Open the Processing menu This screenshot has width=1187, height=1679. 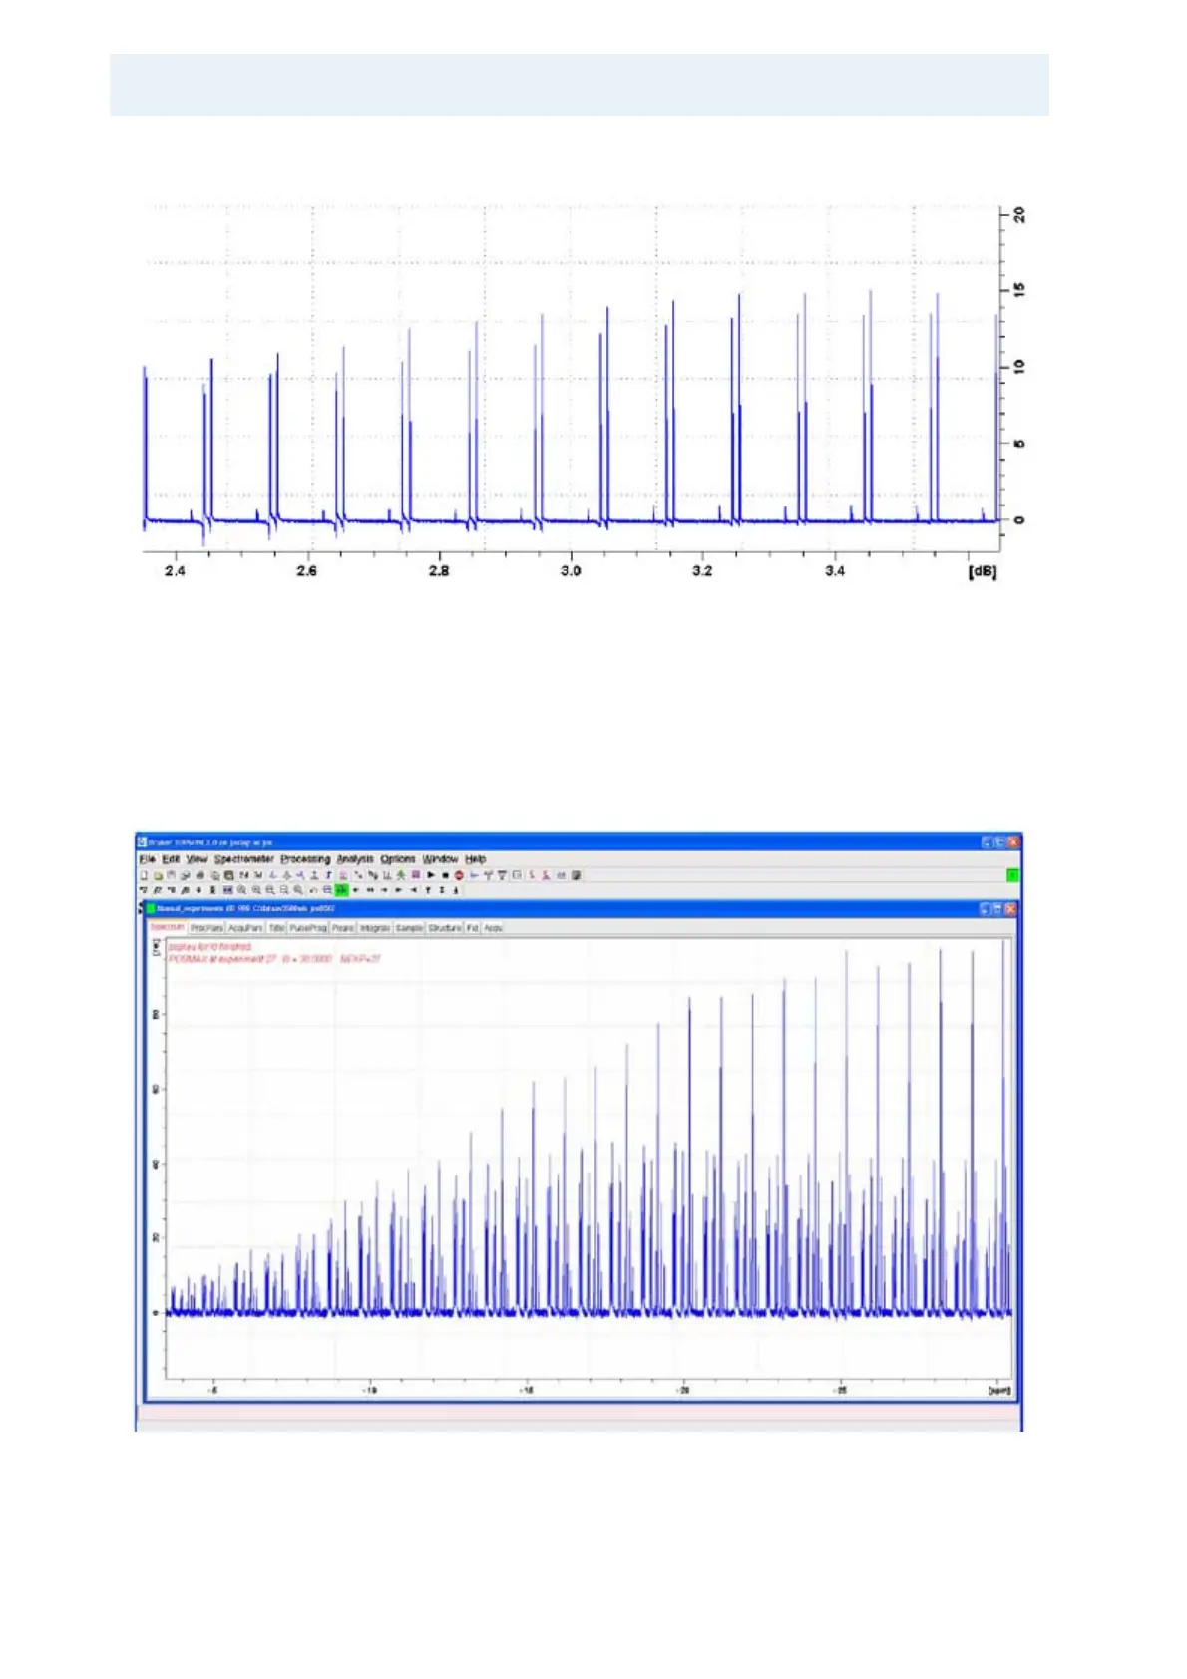tap(305, 859)
